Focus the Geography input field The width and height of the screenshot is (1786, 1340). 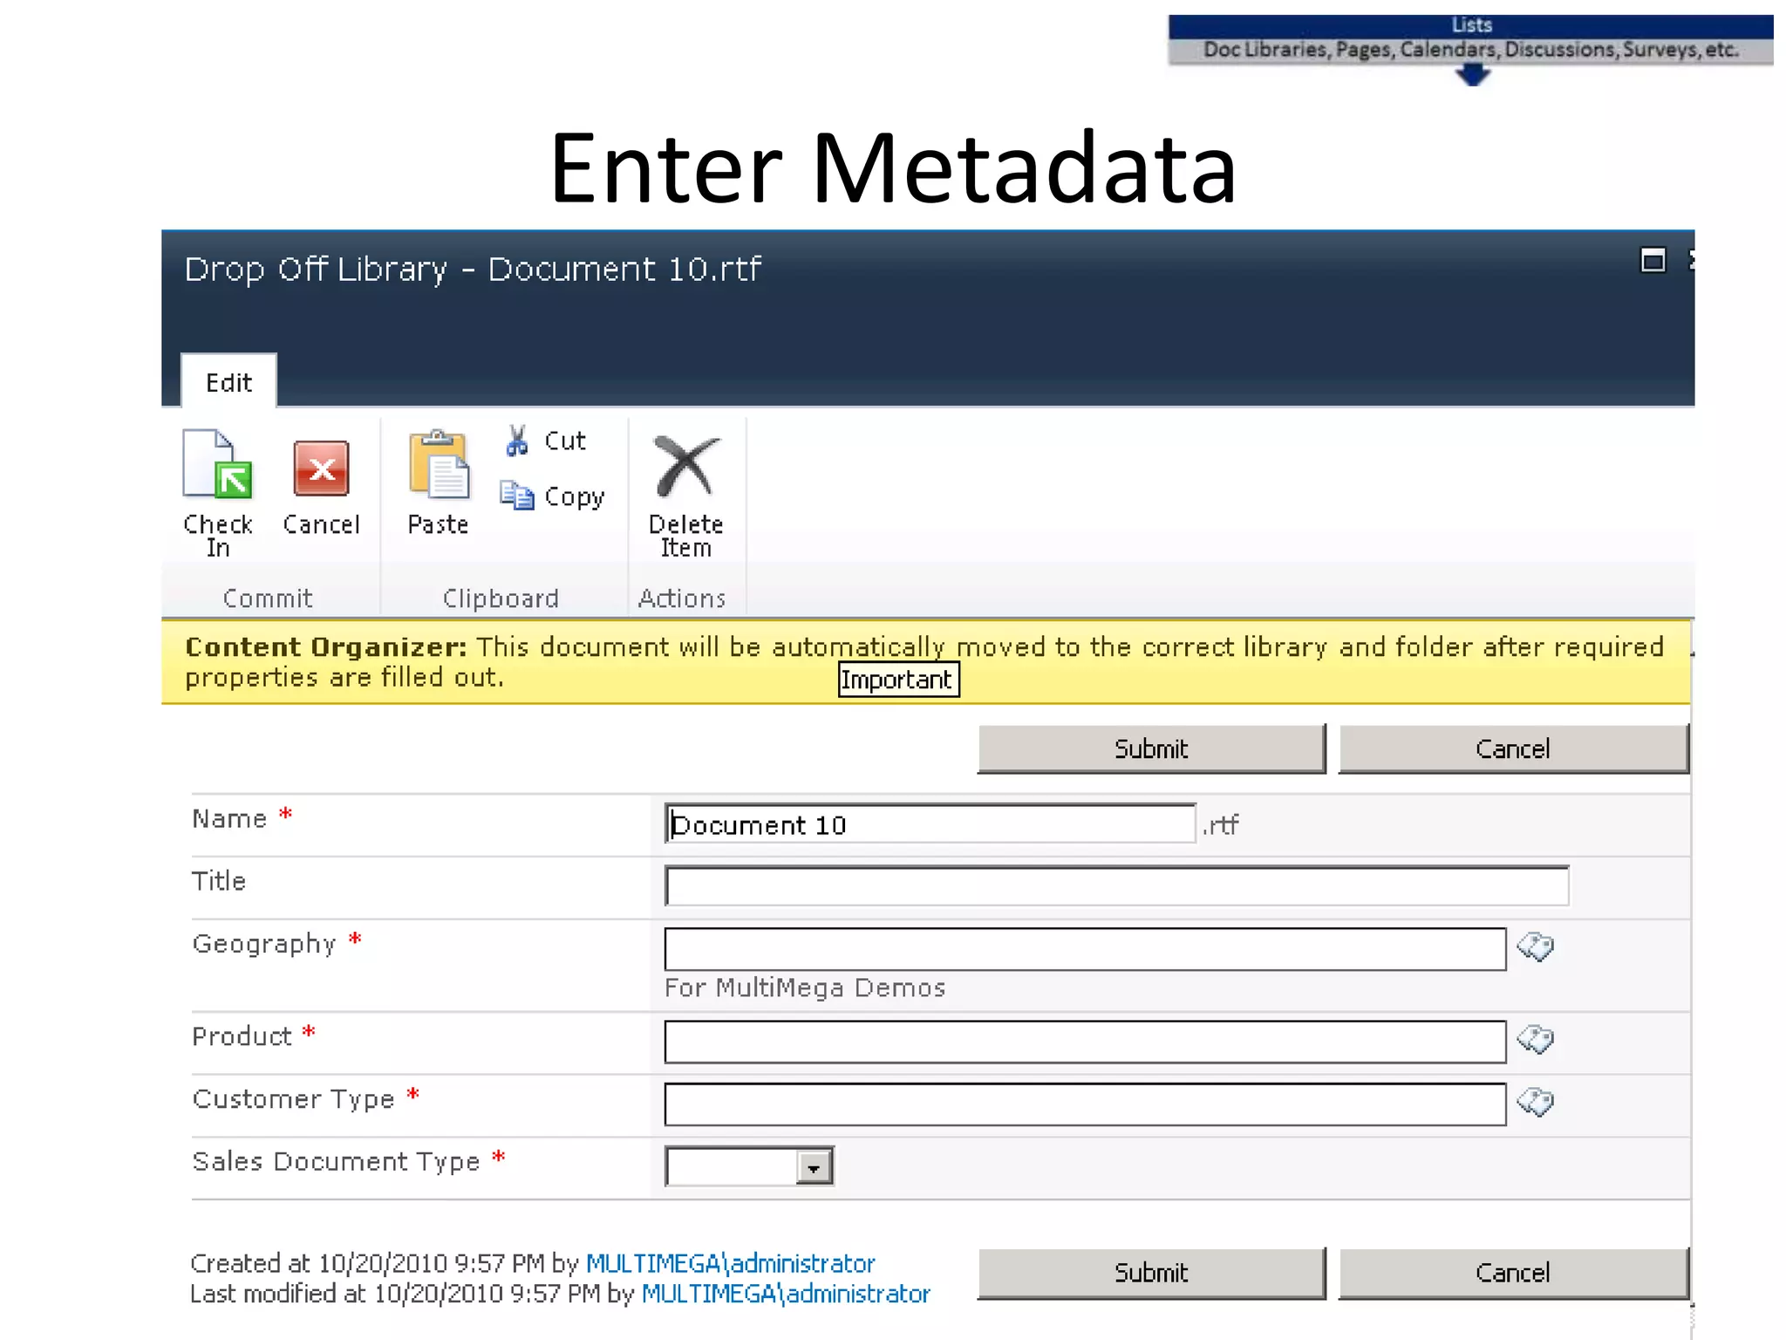tap(1085, 948)
